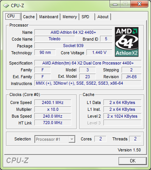Minimize the CPU-Z window
The height and width of the screenshot is (170, 151).
(115, 4)
